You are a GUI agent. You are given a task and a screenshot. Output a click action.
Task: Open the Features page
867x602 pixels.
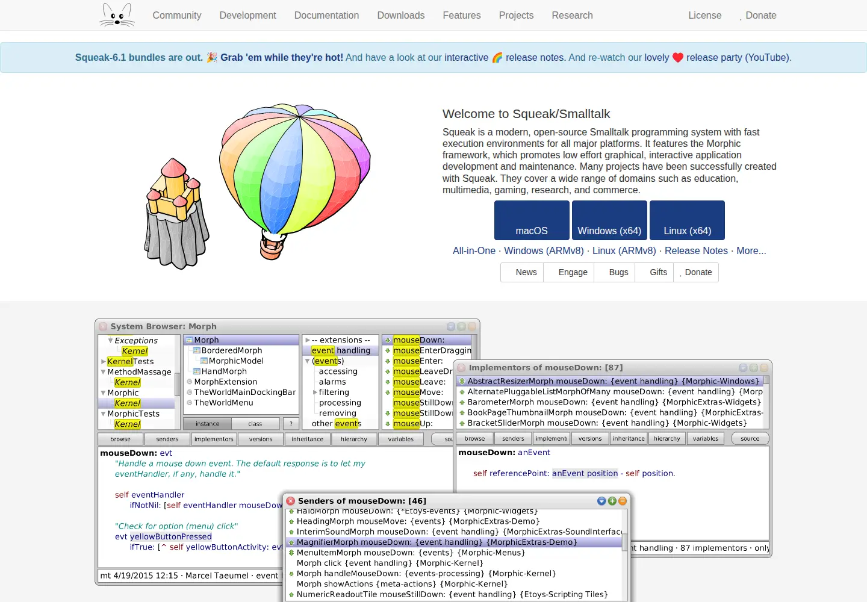[x=462, y=16]
